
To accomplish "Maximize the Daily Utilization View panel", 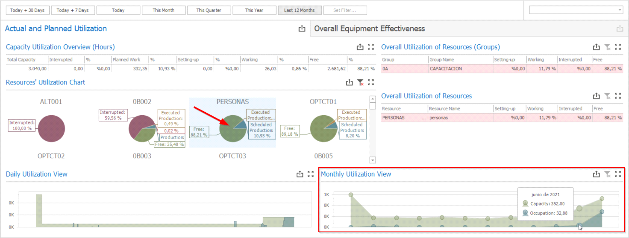I will pos(311,174).
